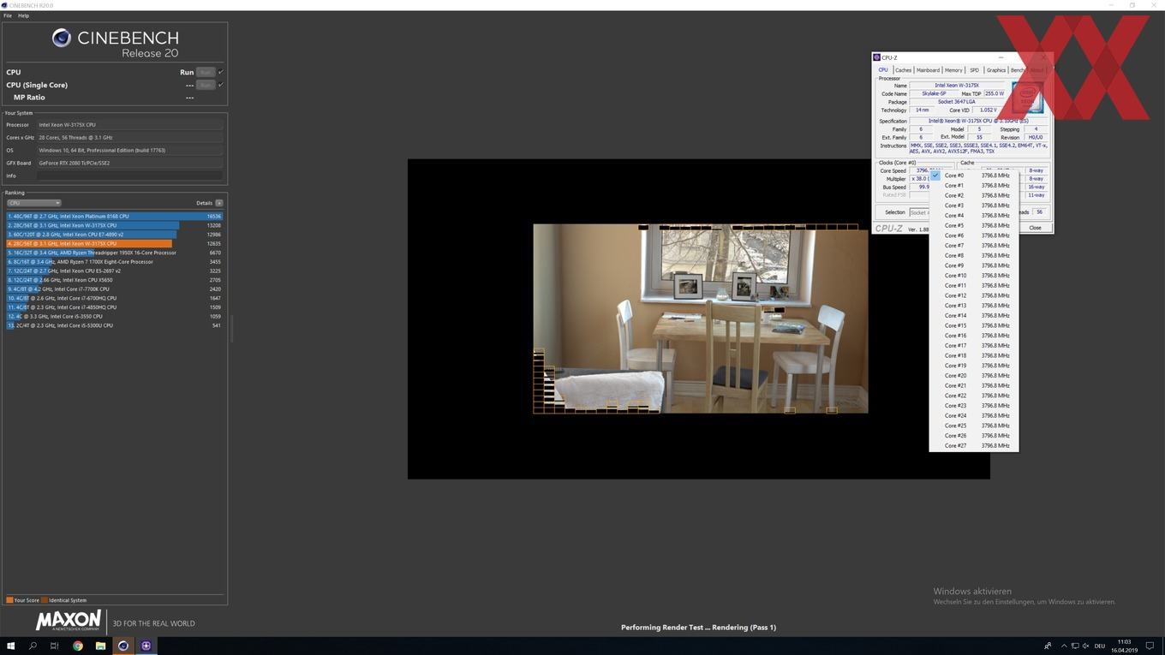The image size is (1165, 655).
Task: Click the CPU-Z title bar icon
Action: tap(877, 57)
